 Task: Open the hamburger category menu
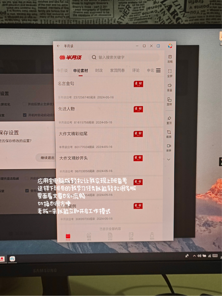tap(158, 70)
